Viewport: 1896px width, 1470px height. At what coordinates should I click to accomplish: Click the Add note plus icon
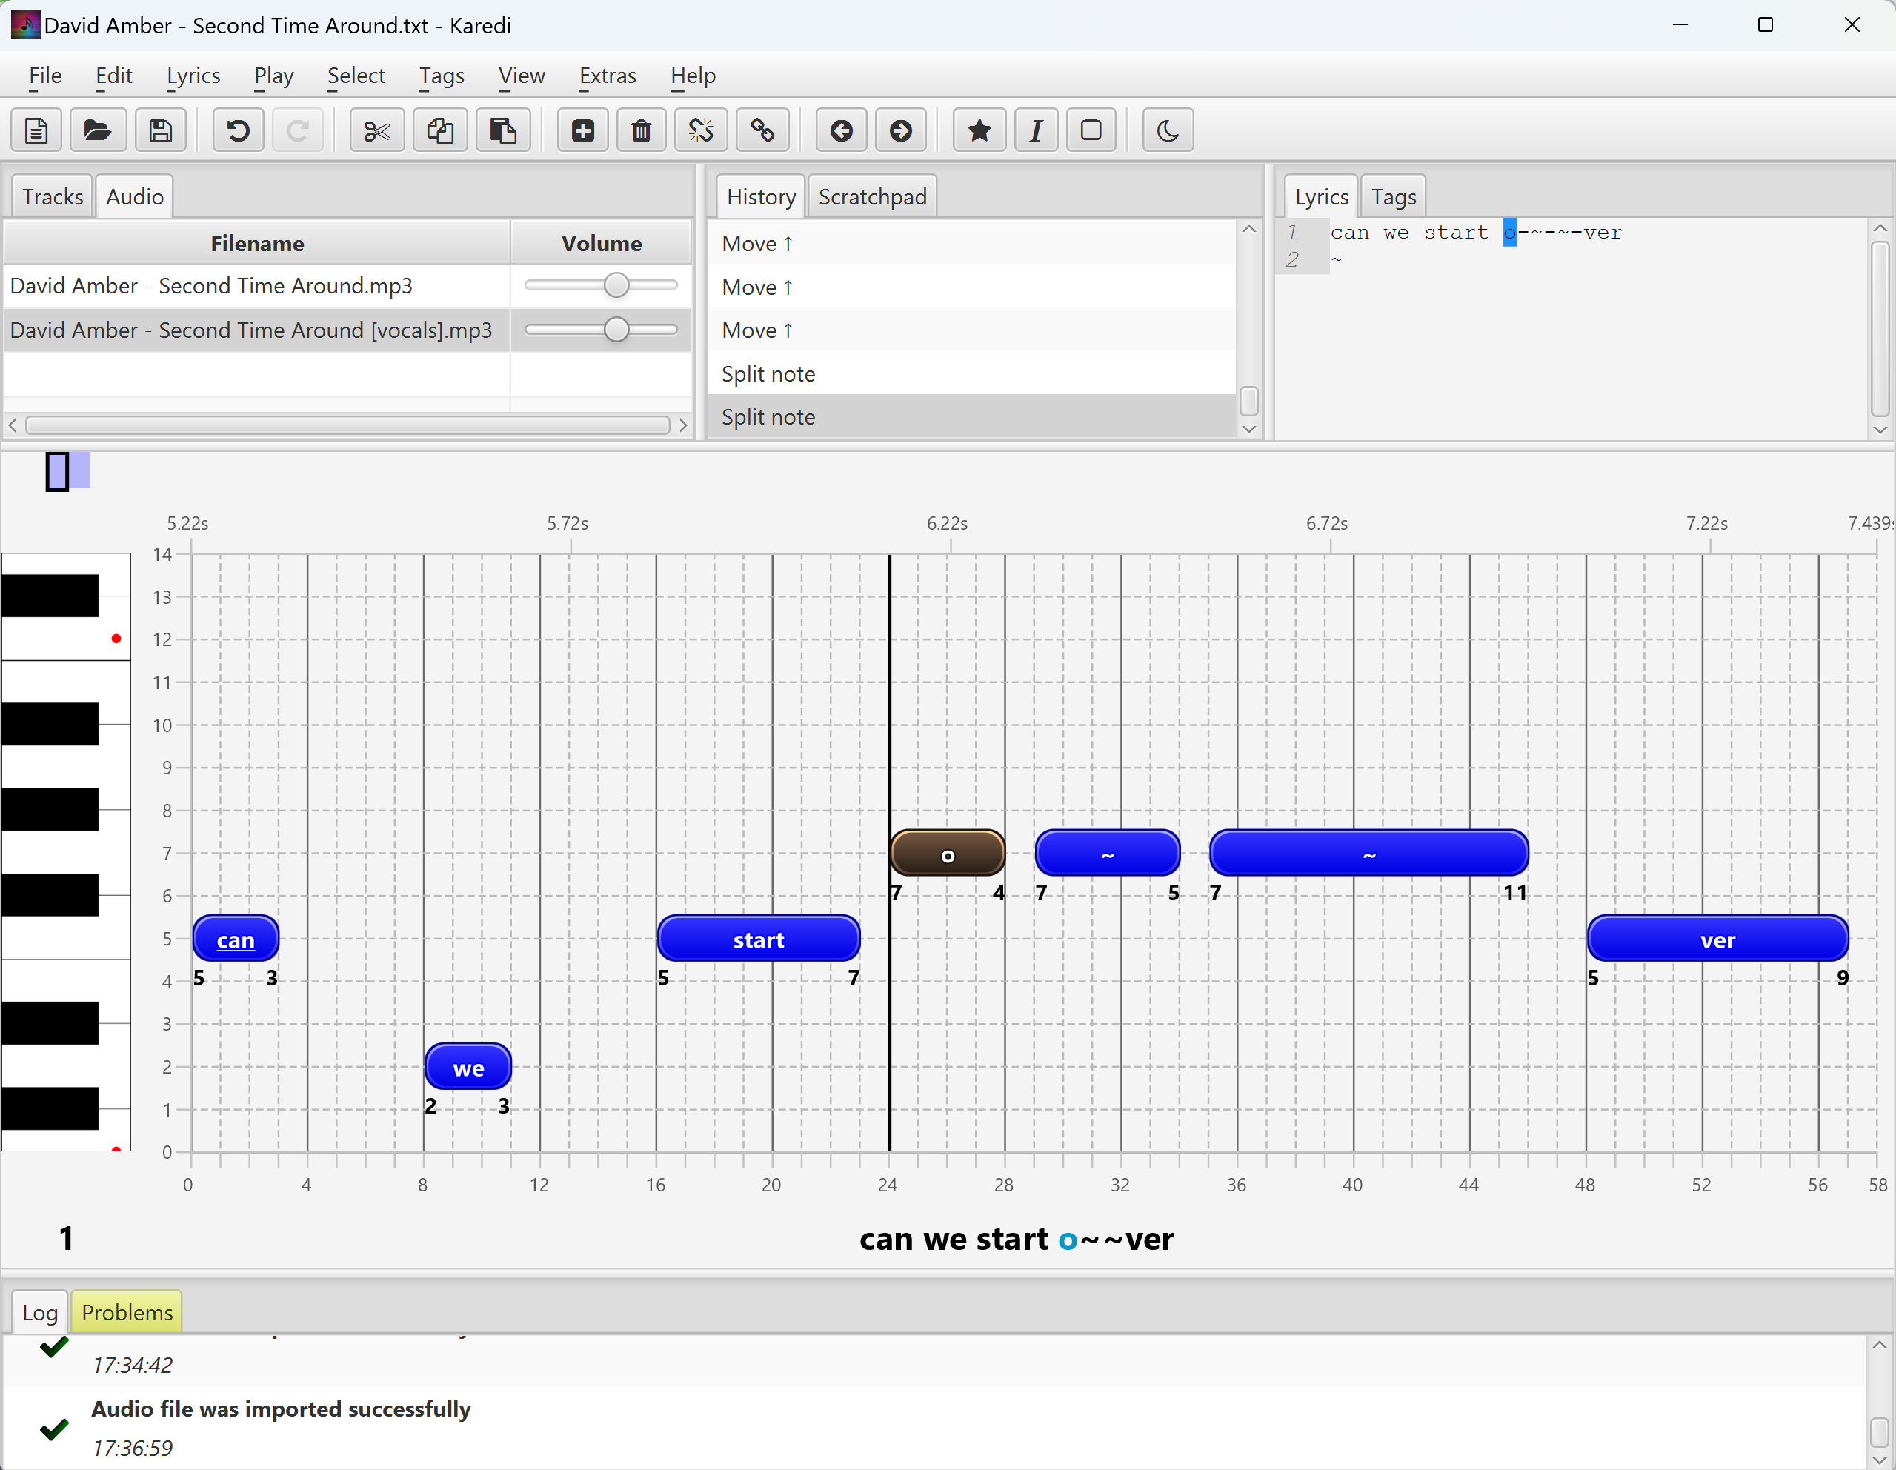[x=582, y=131]
